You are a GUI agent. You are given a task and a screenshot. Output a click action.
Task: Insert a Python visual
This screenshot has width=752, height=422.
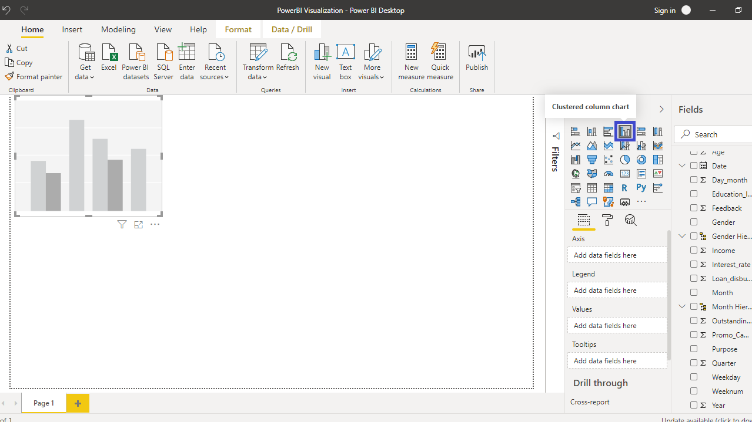pyautogui.click(x=641, y=188)
